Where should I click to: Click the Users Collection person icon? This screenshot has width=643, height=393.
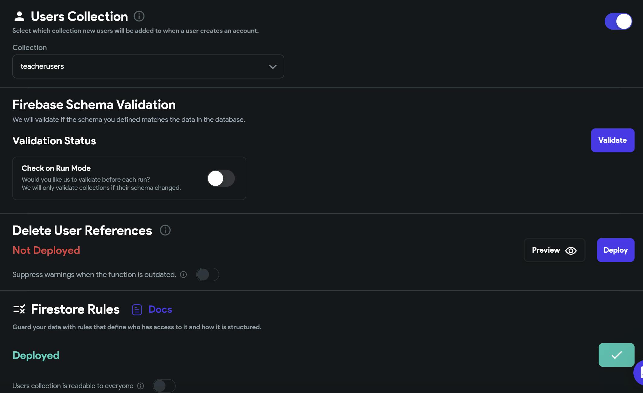click(x=19, y=16)
